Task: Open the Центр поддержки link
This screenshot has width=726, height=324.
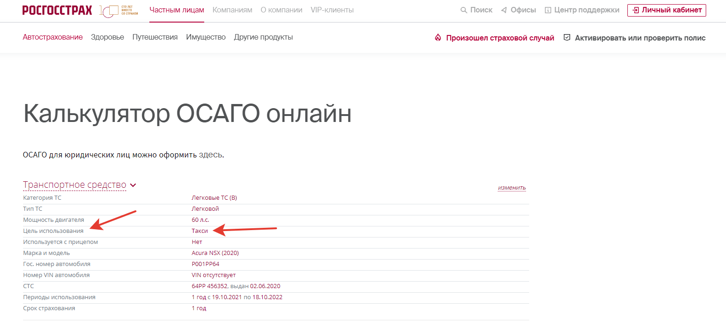Action: [587, 10]
